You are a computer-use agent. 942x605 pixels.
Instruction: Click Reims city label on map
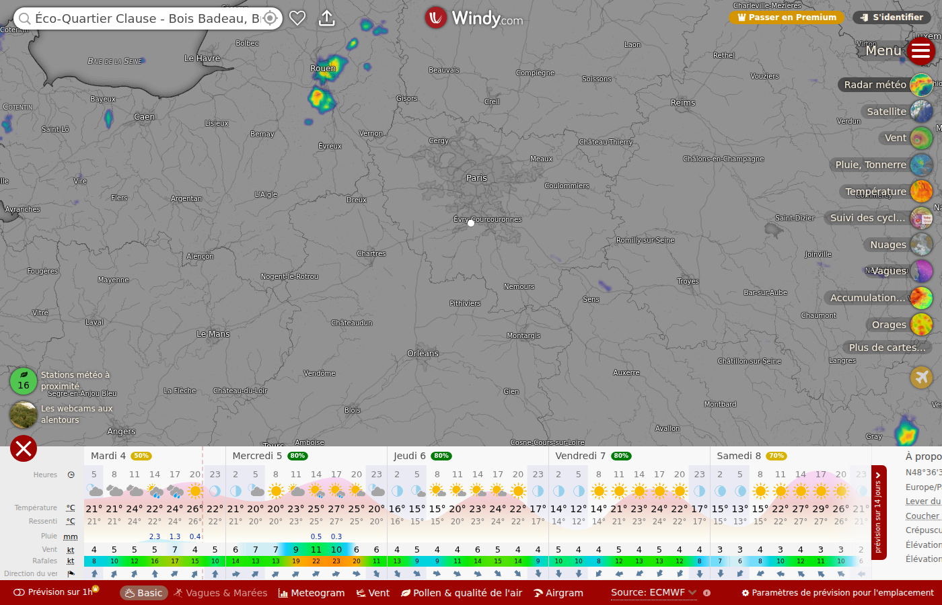[x=683, y=103]
